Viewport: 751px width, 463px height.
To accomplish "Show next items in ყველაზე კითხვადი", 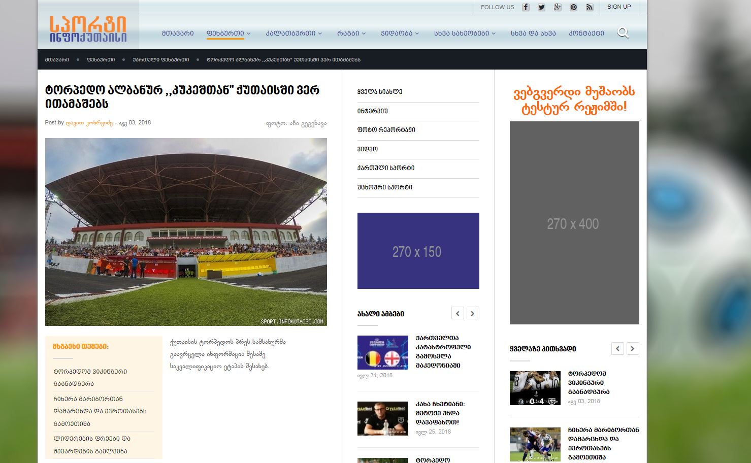I will (633, 348).
